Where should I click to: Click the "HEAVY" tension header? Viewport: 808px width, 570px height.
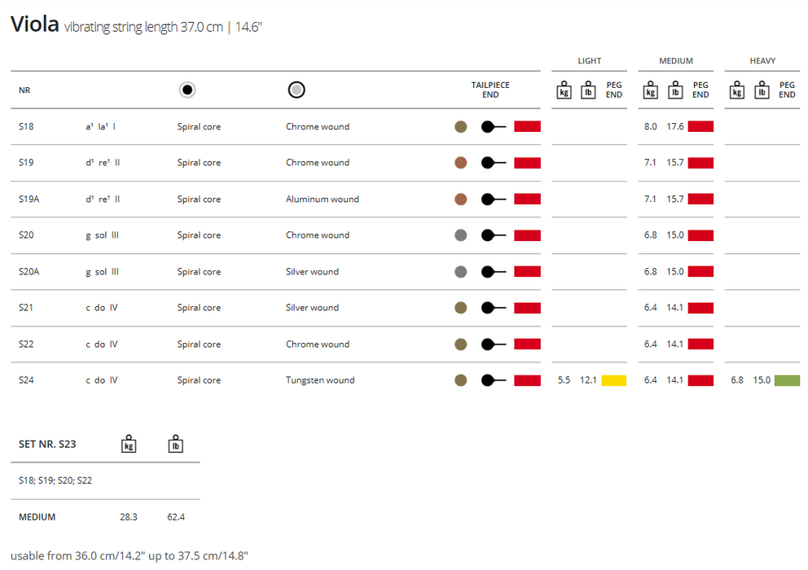coord(762,61)
